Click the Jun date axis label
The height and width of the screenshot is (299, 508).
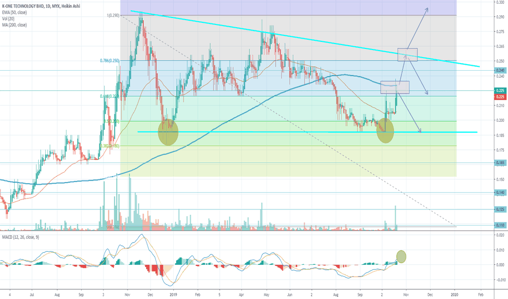[x=290, y=295]
